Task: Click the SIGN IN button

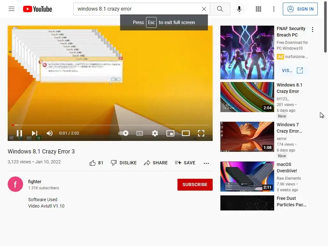Action: pos(300,9)
